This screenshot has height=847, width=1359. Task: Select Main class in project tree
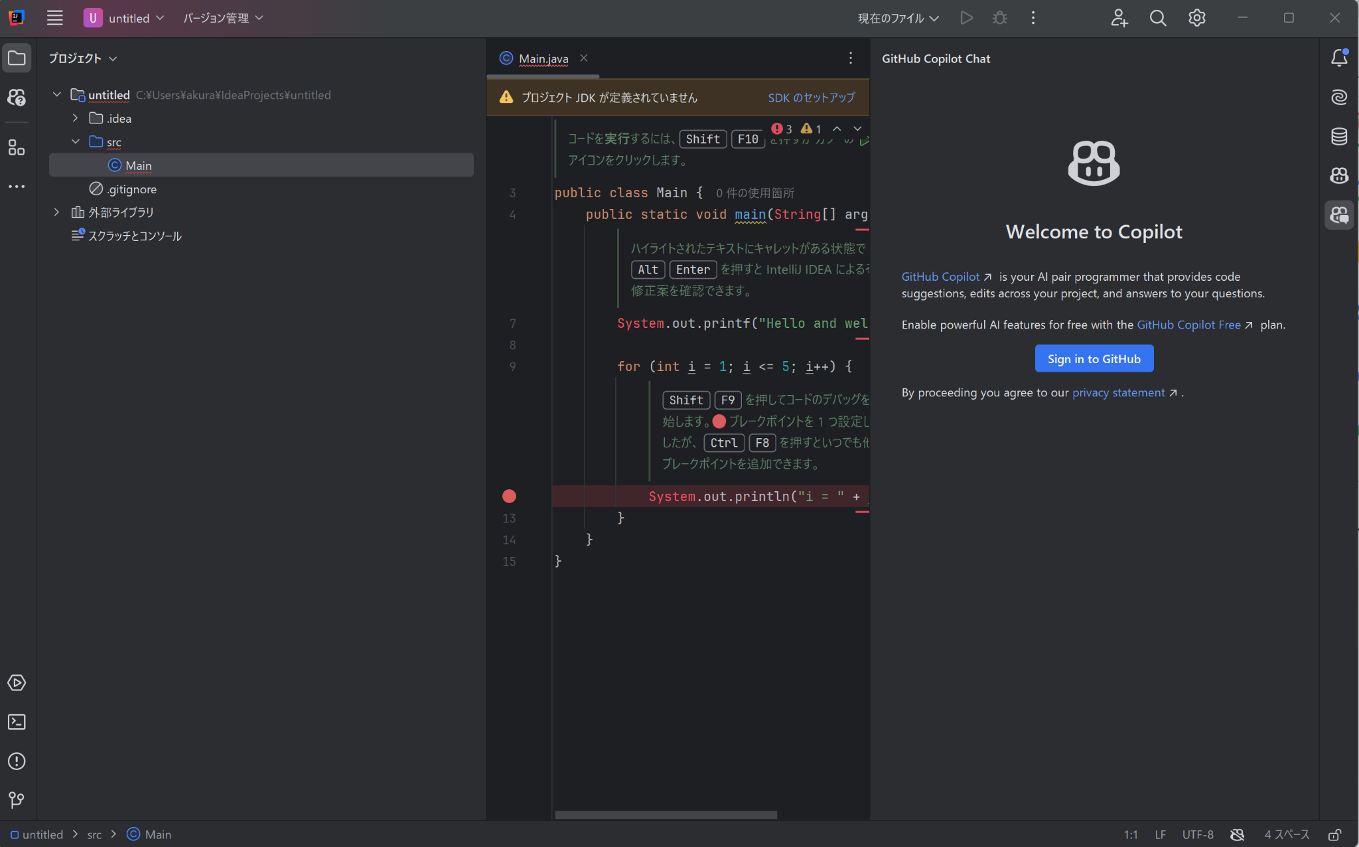(x=261, y=165)
